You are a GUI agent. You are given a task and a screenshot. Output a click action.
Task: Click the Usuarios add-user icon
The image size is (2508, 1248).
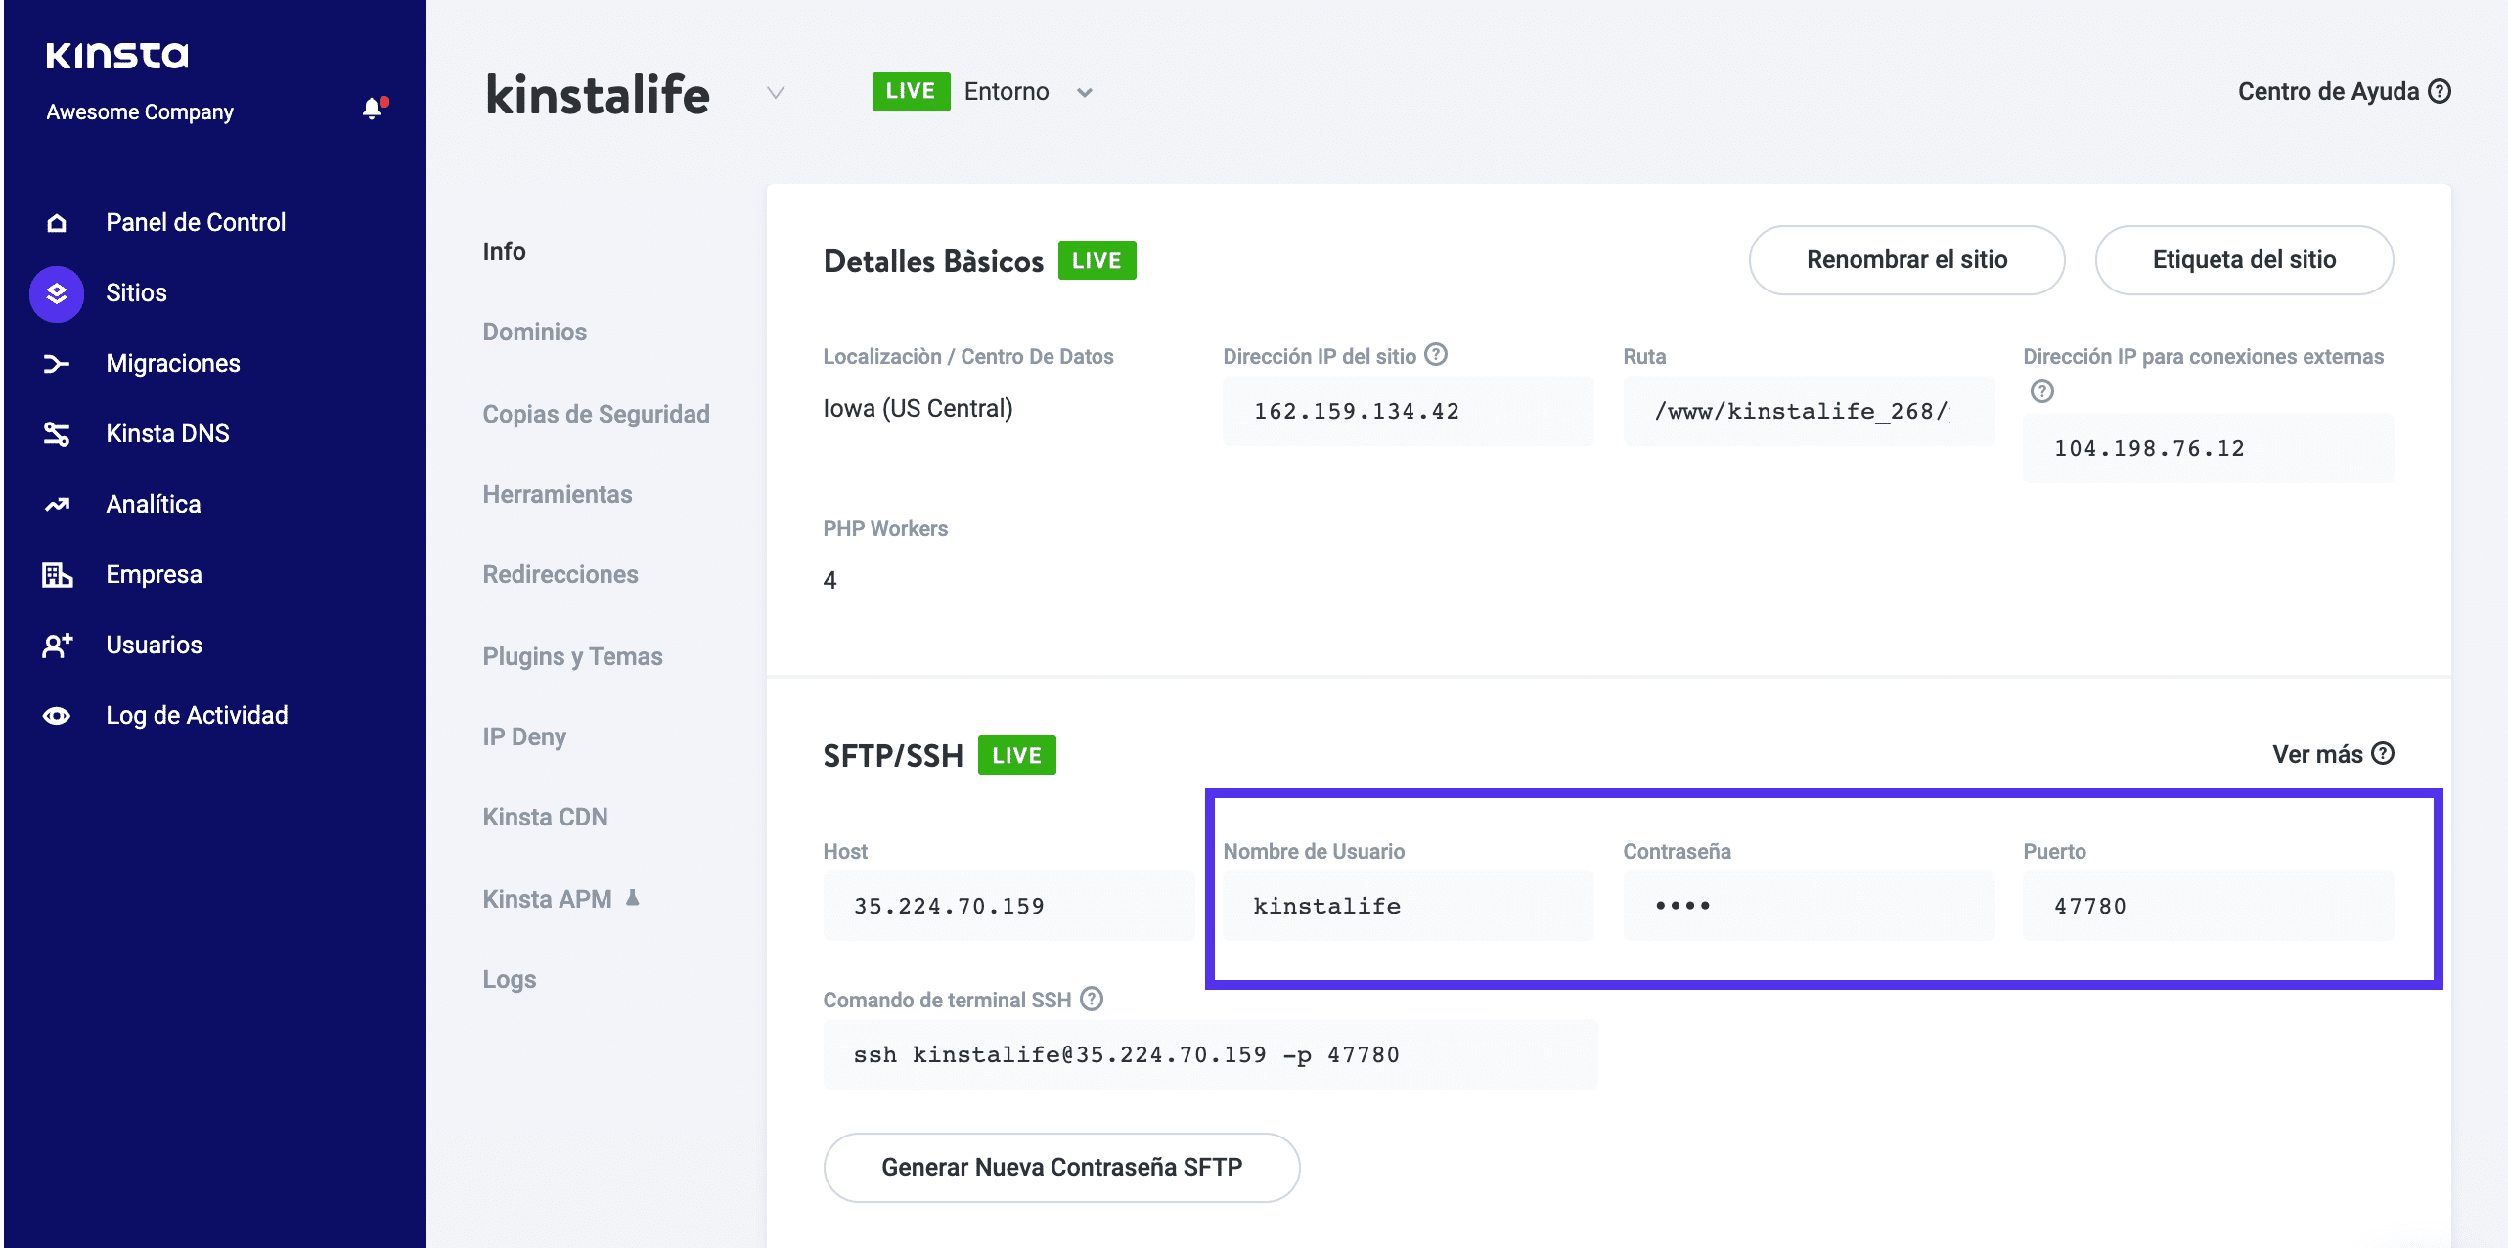coord(57,646)
